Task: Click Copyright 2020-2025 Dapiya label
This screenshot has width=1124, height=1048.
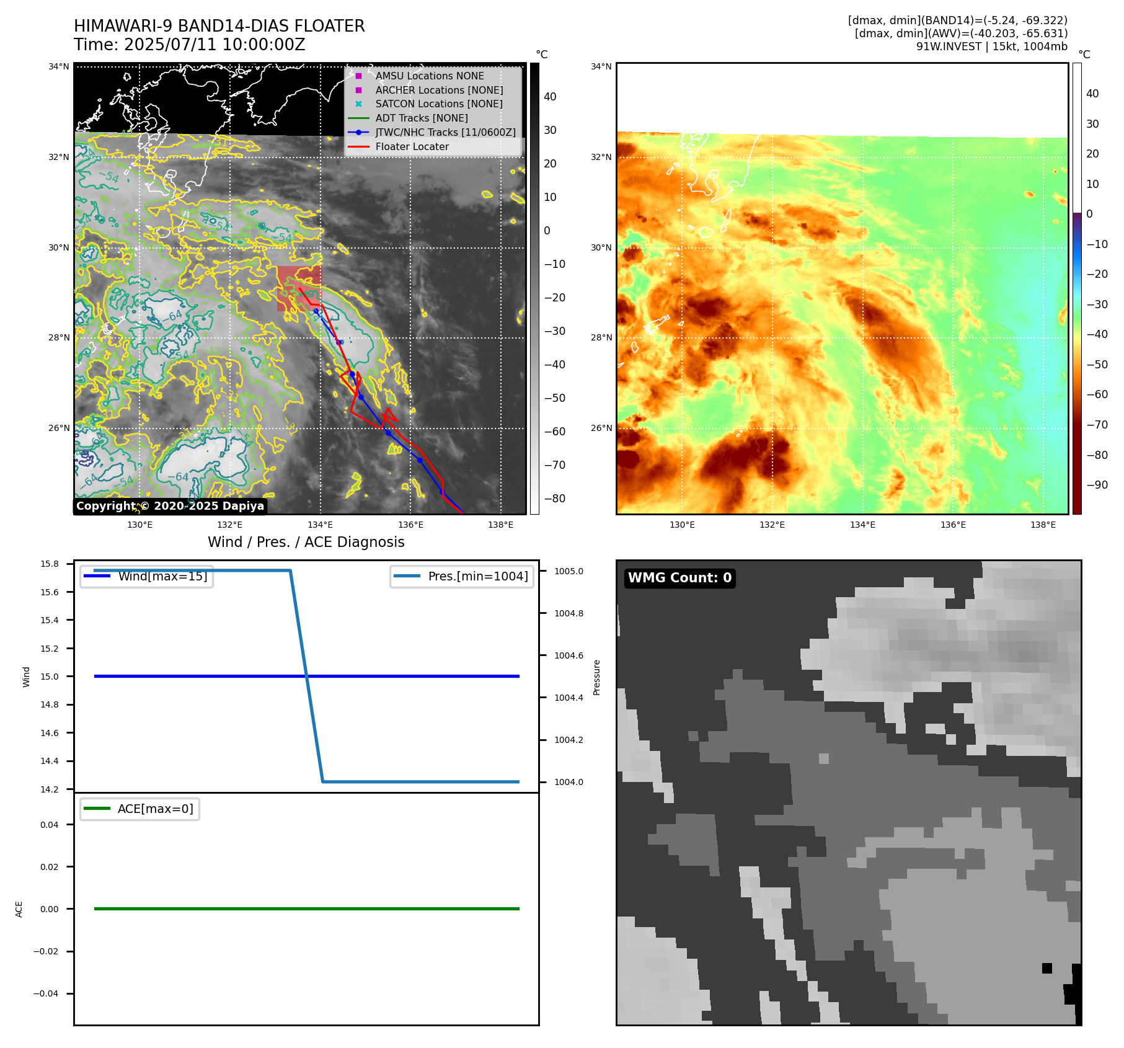Action: click(x=170, y=506)
